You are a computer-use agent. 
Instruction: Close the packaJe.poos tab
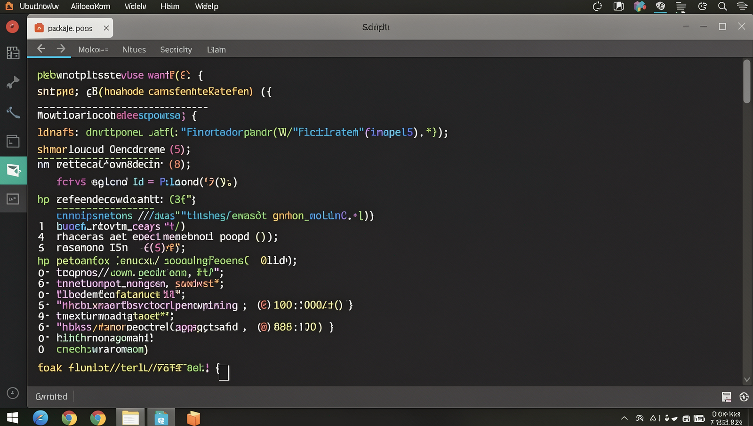pos(106,28)
